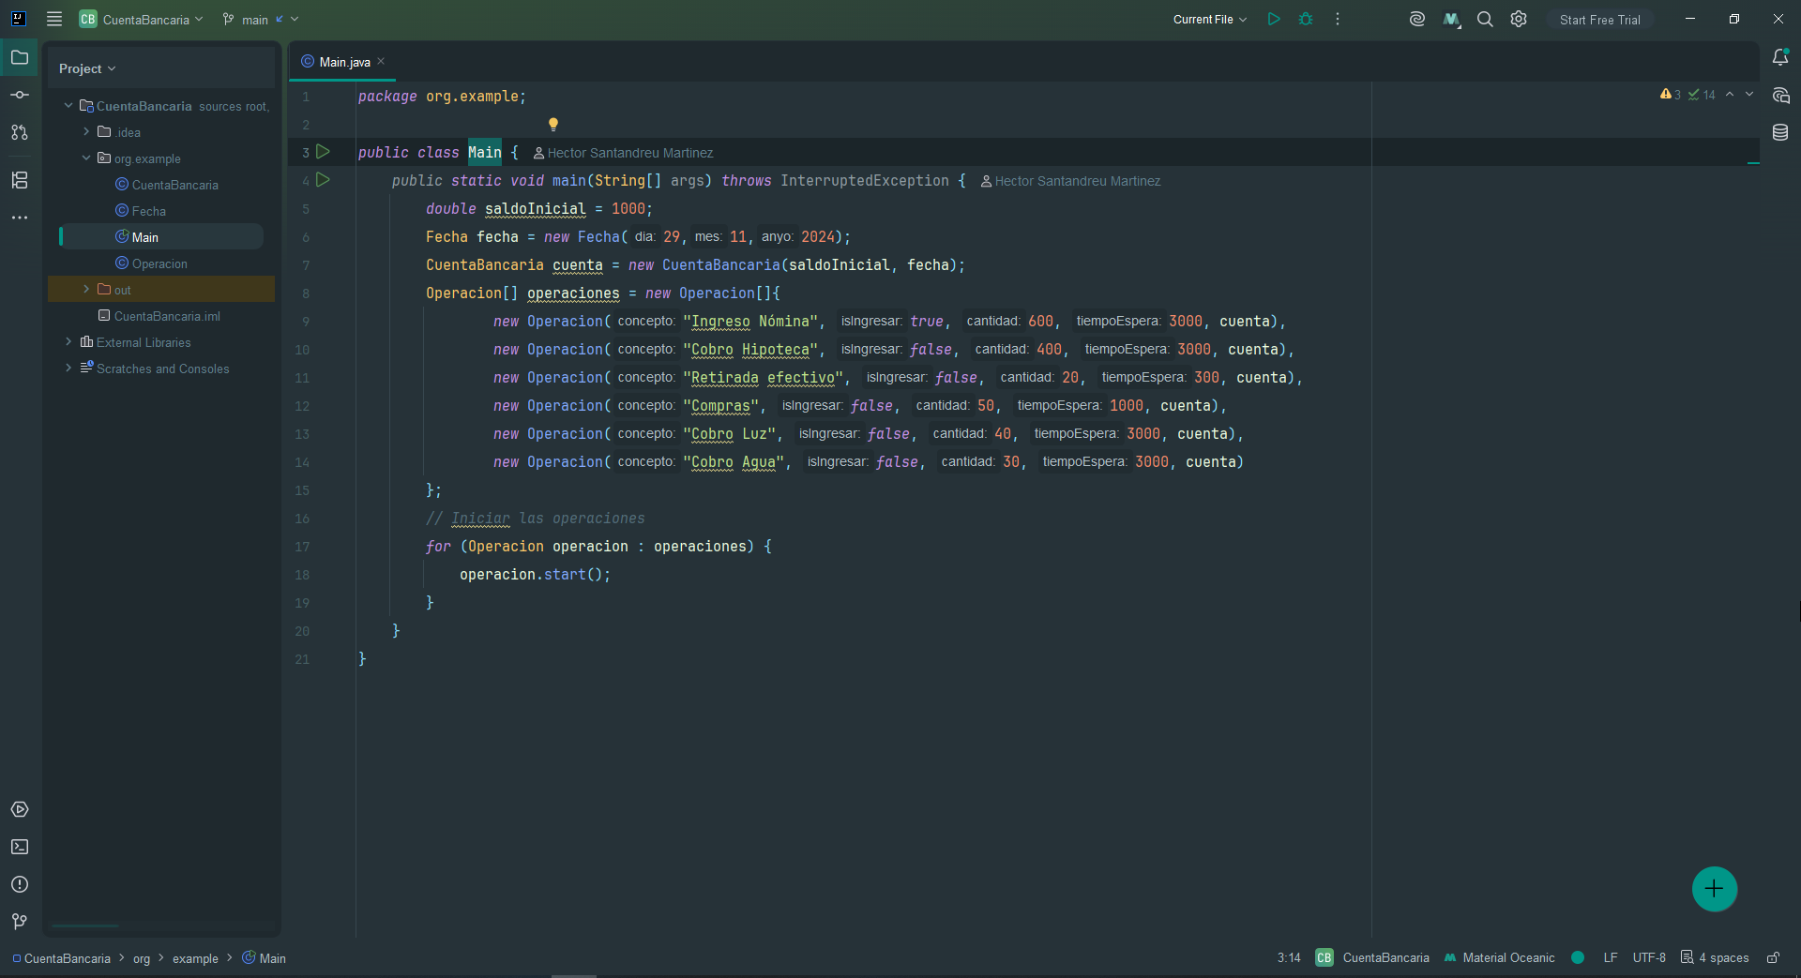Open the Structure tool window
This screenshot has height=978, width=1801.
click(x=20, y=180)
